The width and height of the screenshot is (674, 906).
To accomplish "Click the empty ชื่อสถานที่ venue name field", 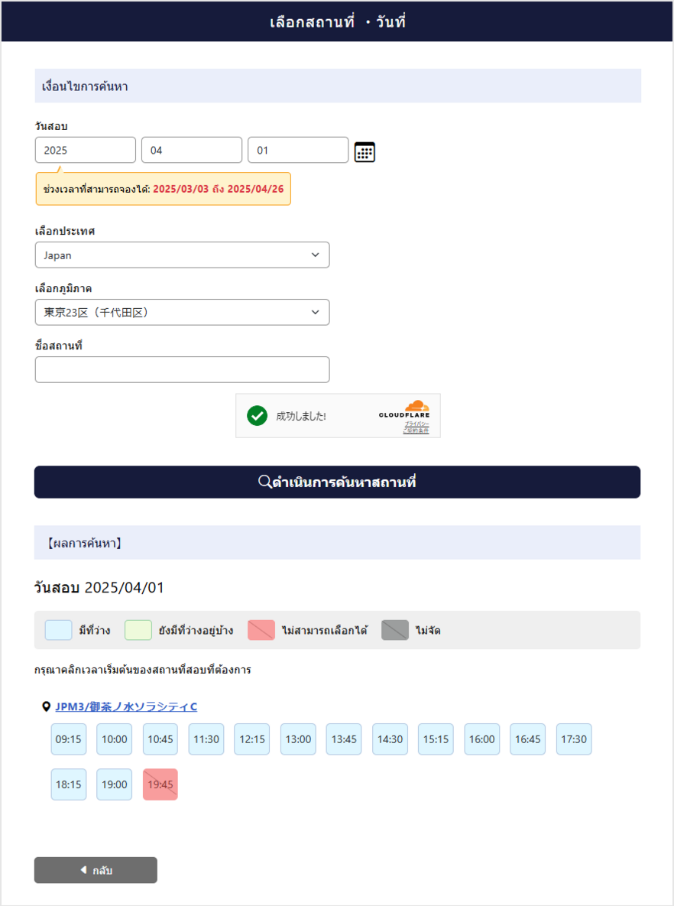I will [x=182, y=369].
